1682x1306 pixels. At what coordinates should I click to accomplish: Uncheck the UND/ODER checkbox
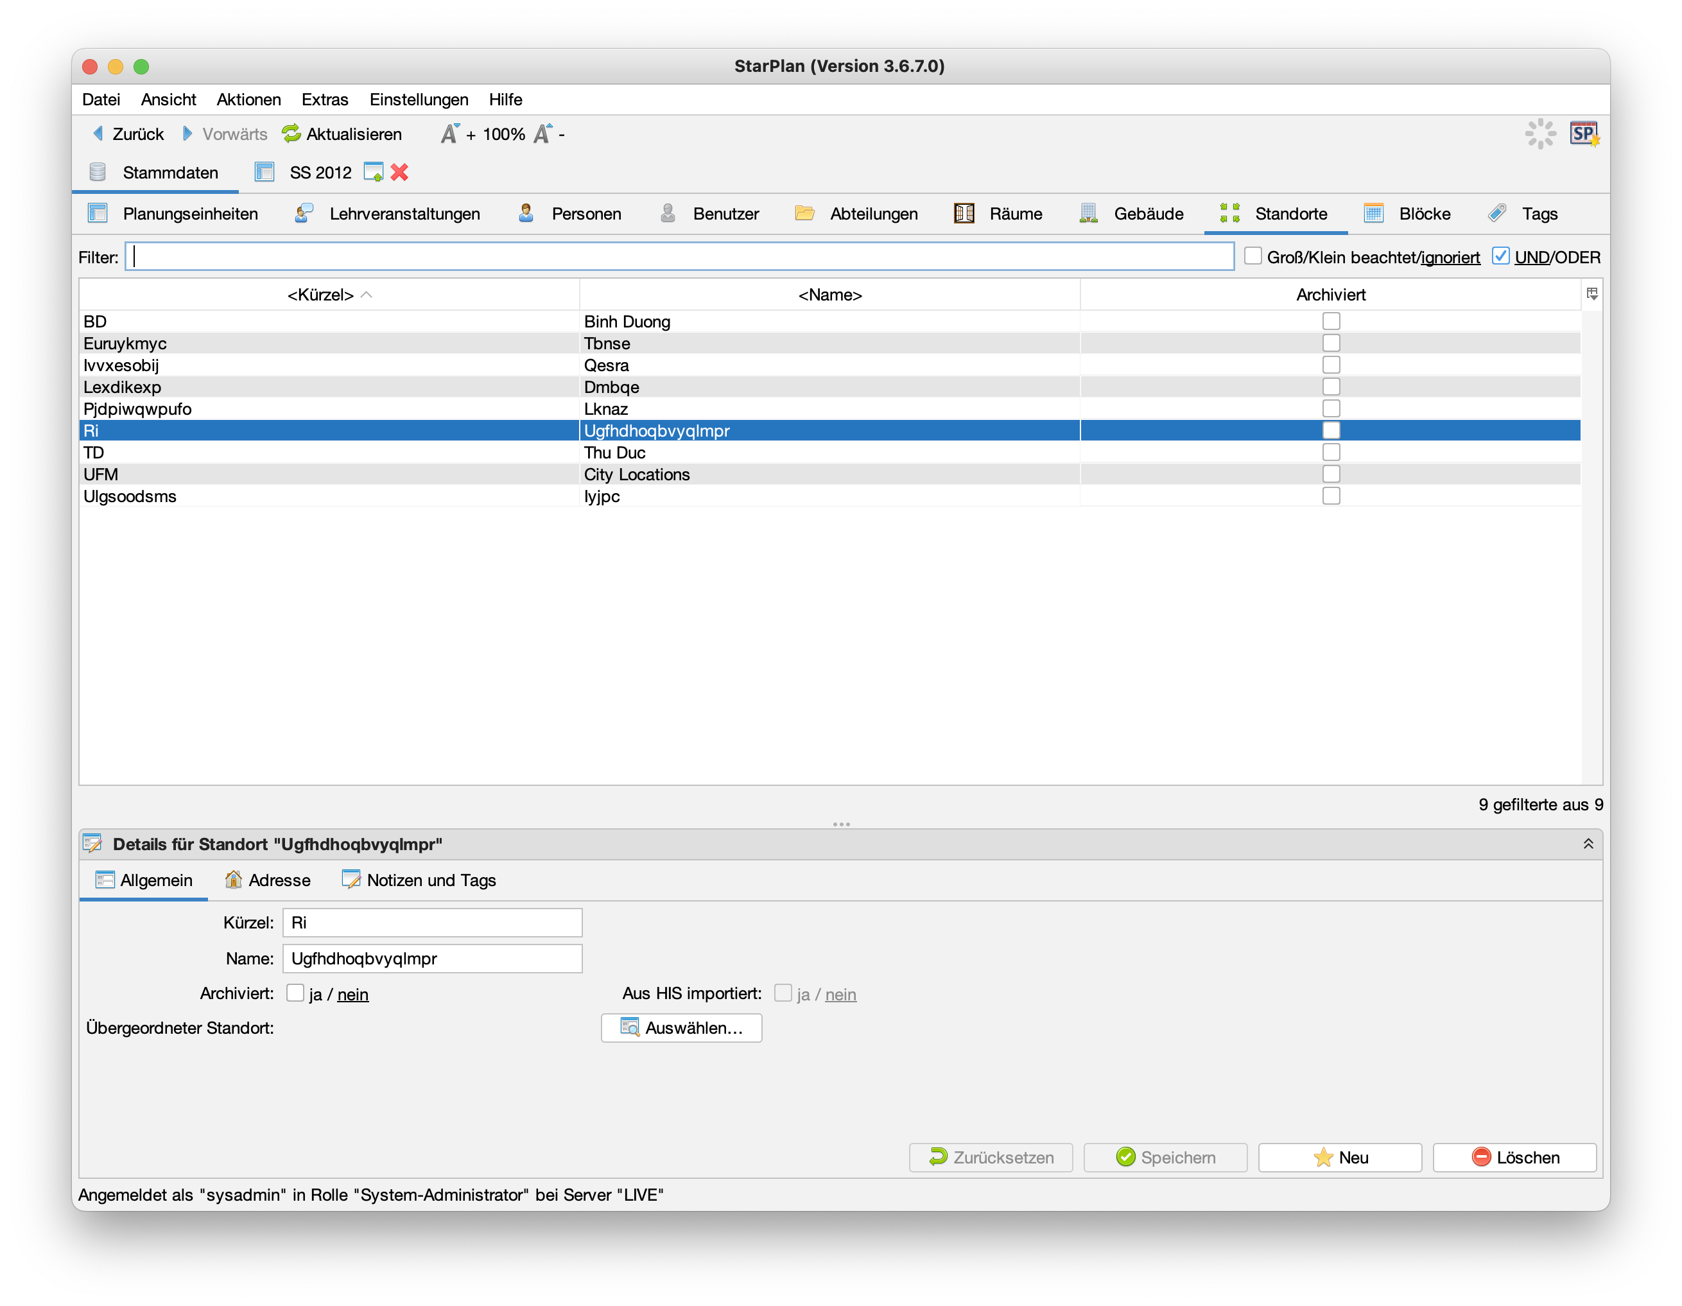click(x=1500, y=256)
